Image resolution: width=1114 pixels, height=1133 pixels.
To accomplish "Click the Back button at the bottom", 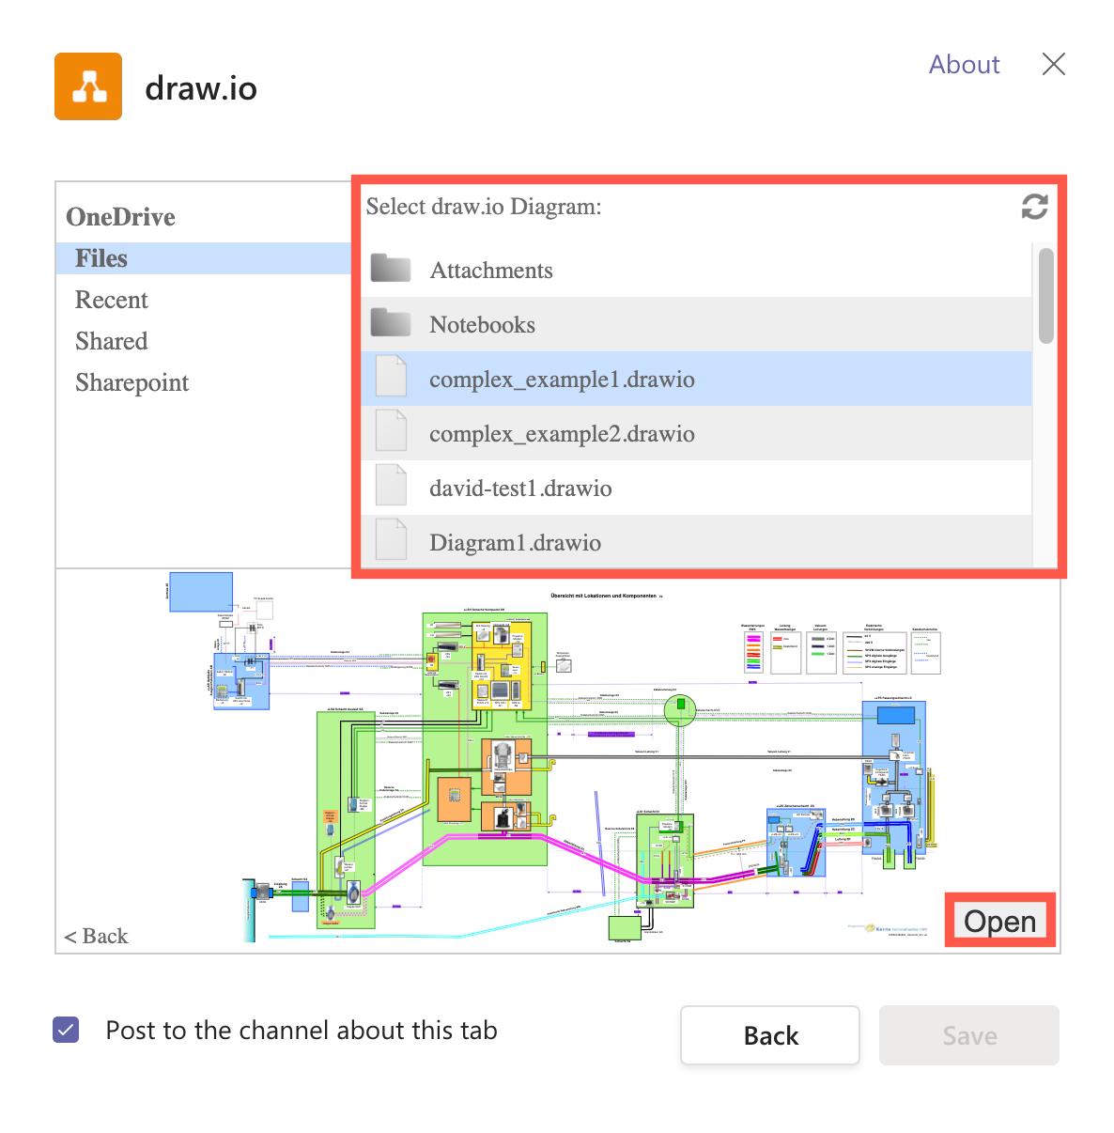I will click(x=769, y=1035).
